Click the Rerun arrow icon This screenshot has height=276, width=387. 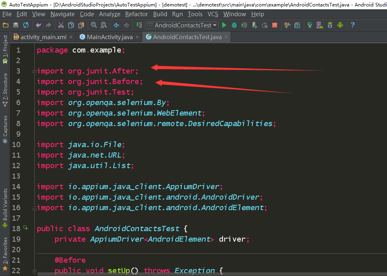coord(265,25)
